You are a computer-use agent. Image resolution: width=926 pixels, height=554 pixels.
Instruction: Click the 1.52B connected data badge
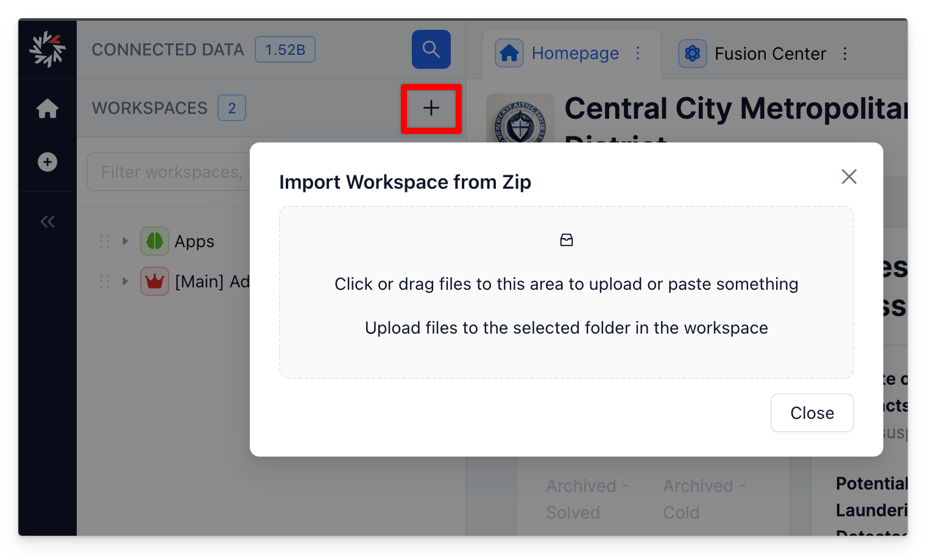click(285, 49)
